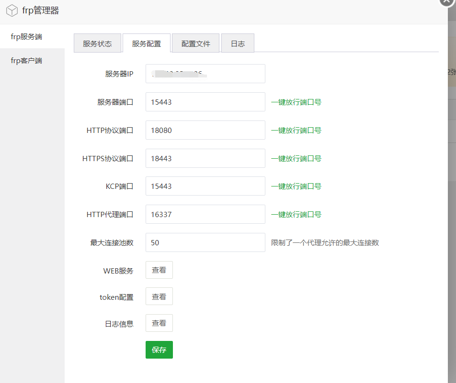Switch to the 服务状态 tab

(x=97, y=44)
